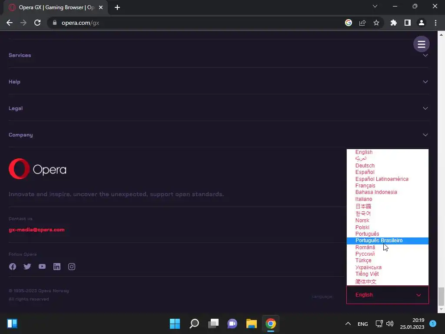The width and height of the screenshot is (445, 334).
Task: Reload the current page
Action: point(37,23)
